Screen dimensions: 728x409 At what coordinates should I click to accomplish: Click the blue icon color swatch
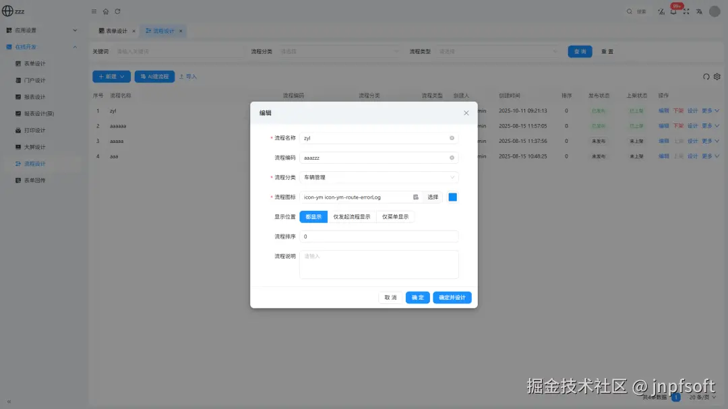(453, 197)
